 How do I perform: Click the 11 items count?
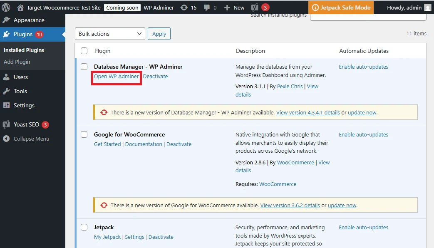pyautogui.click(x=416, y=33)
